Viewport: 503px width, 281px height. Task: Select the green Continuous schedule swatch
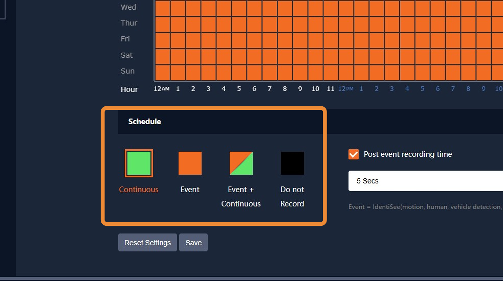(139, 163)
